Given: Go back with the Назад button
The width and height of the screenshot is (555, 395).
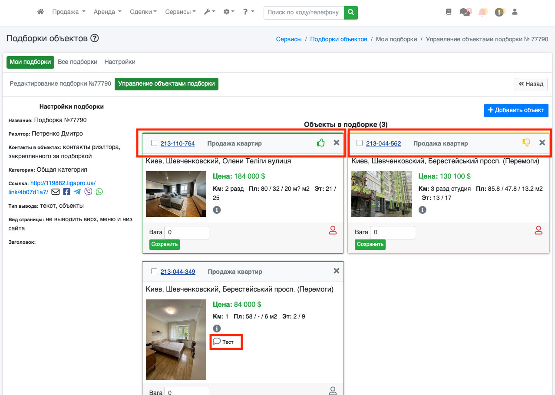Looking at the screenshot, I should (x=531, y=84).
